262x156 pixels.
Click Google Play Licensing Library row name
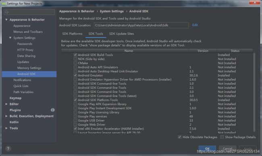(99, 112)
